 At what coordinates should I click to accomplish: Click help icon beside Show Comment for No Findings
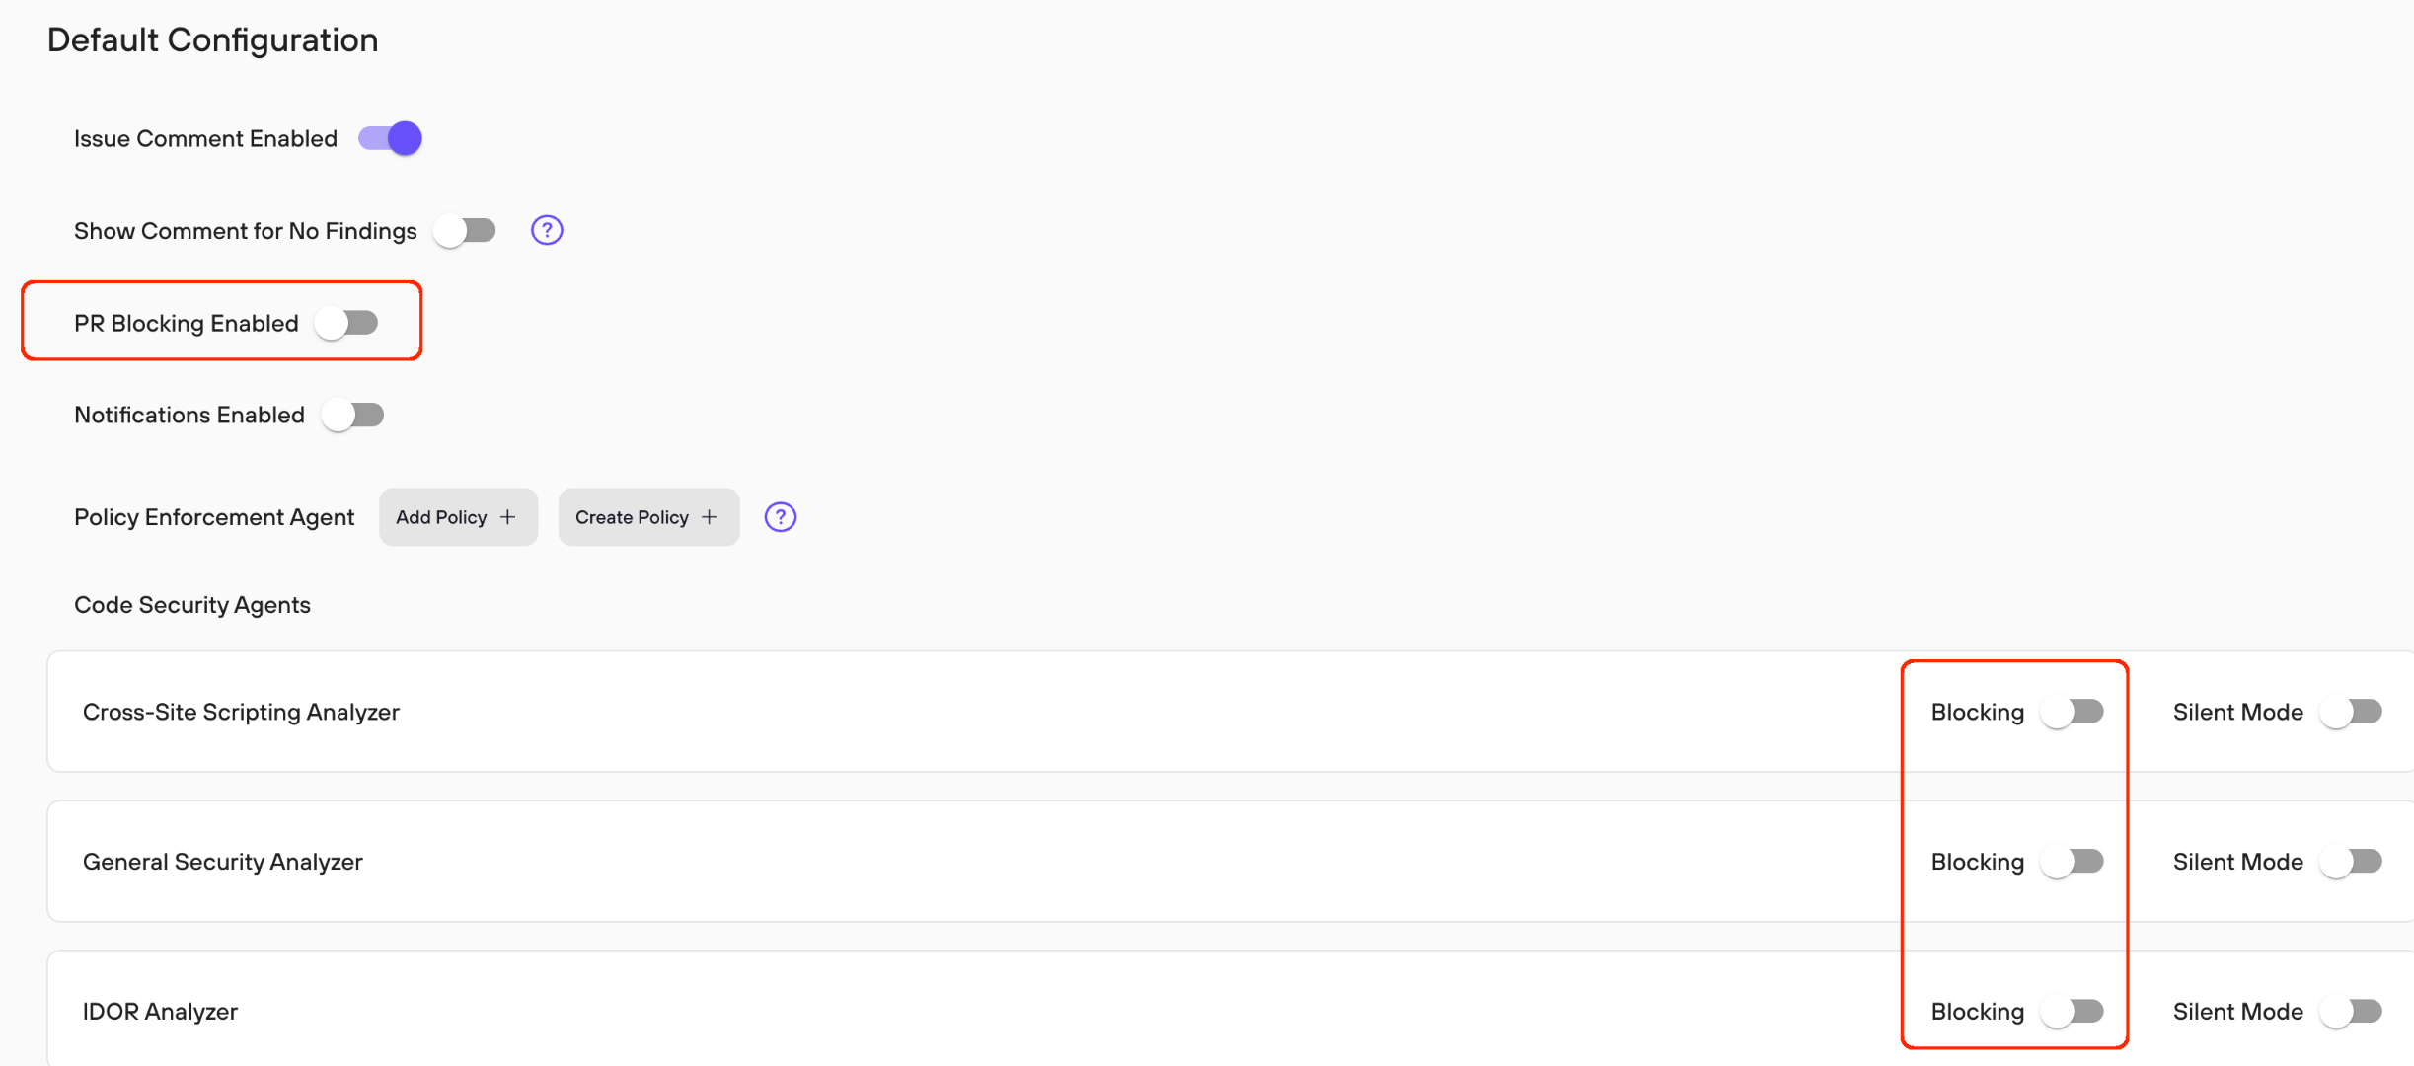(547, 230)
